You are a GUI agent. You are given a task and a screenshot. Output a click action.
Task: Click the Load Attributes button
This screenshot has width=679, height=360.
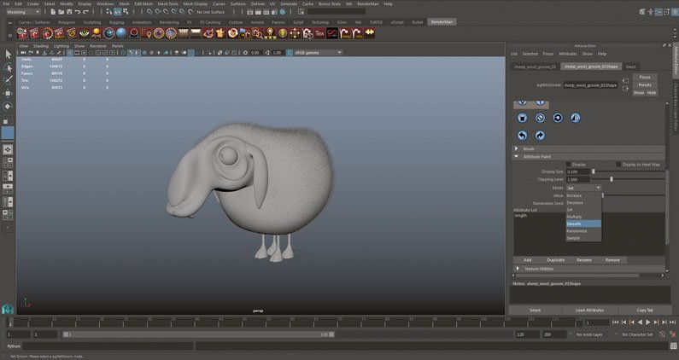(590, 311)
